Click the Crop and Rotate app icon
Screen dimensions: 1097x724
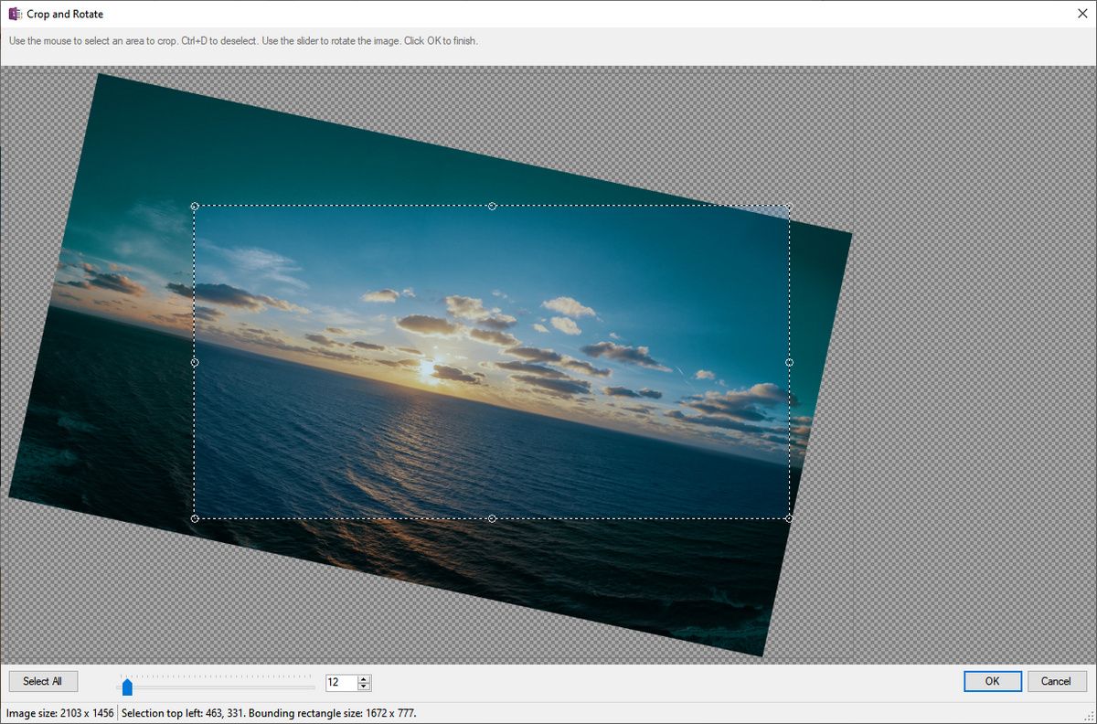tap(15, 14)
